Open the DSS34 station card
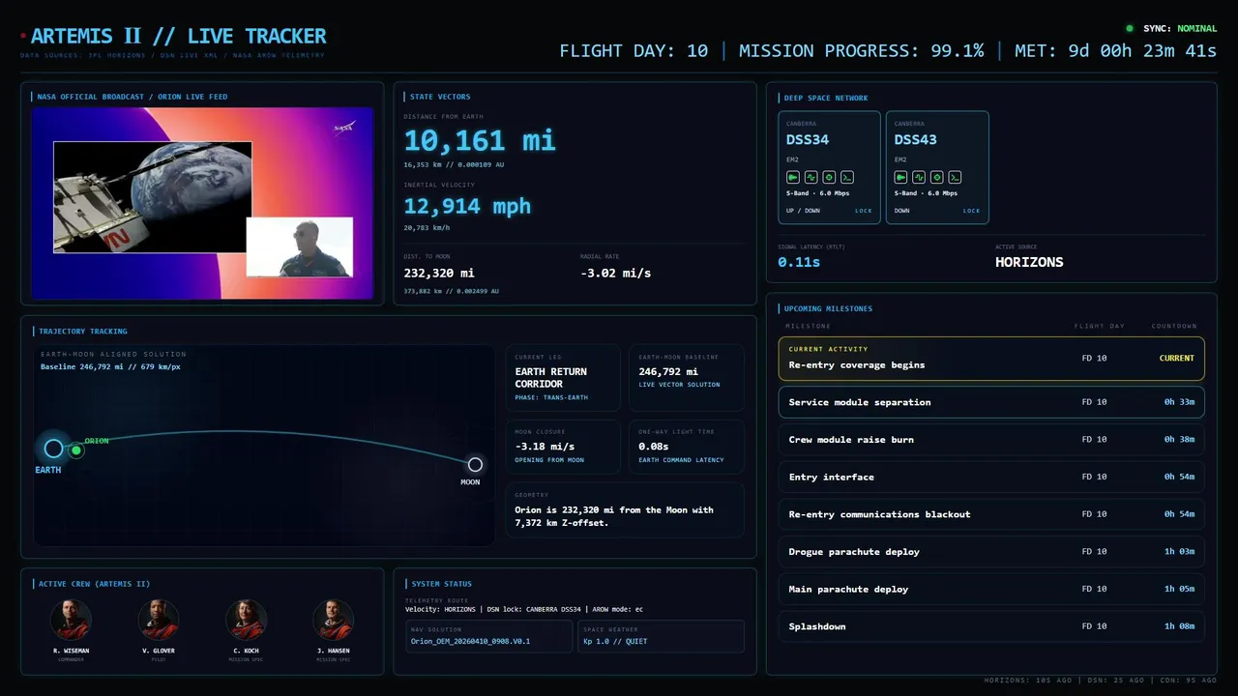The image size is (1238, 696). point(830,167)
